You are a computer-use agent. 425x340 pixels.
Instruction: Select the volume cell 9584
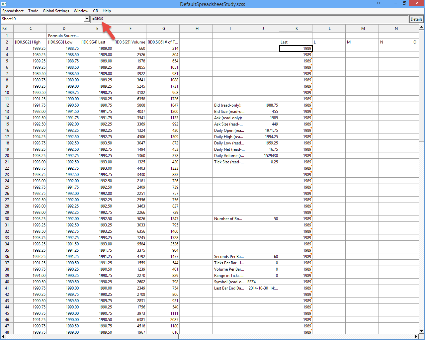[130, 244]
